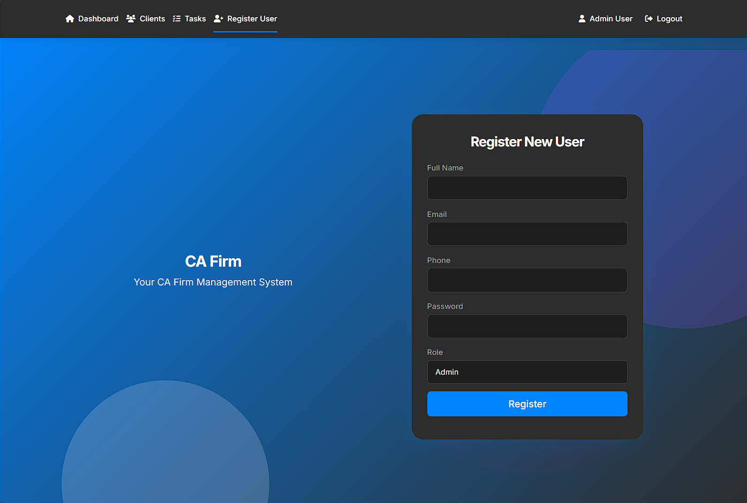747x503 pixels.
Task: Click the Role field label
Action: click(x=435, y=352)
